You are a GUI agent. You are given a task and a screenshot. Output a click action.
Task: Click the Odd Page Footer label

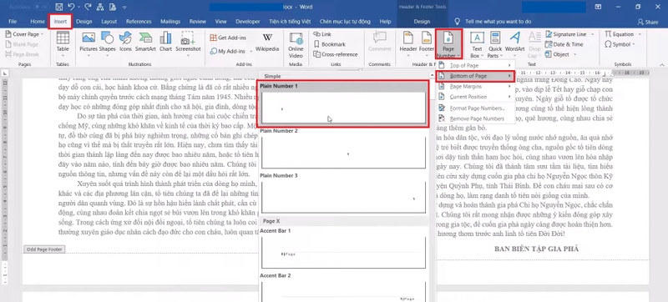(44, 249)
